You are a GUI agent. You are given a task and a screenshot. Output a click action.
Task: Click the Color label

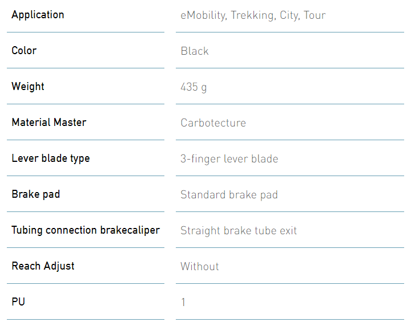[x=24, y=51]
